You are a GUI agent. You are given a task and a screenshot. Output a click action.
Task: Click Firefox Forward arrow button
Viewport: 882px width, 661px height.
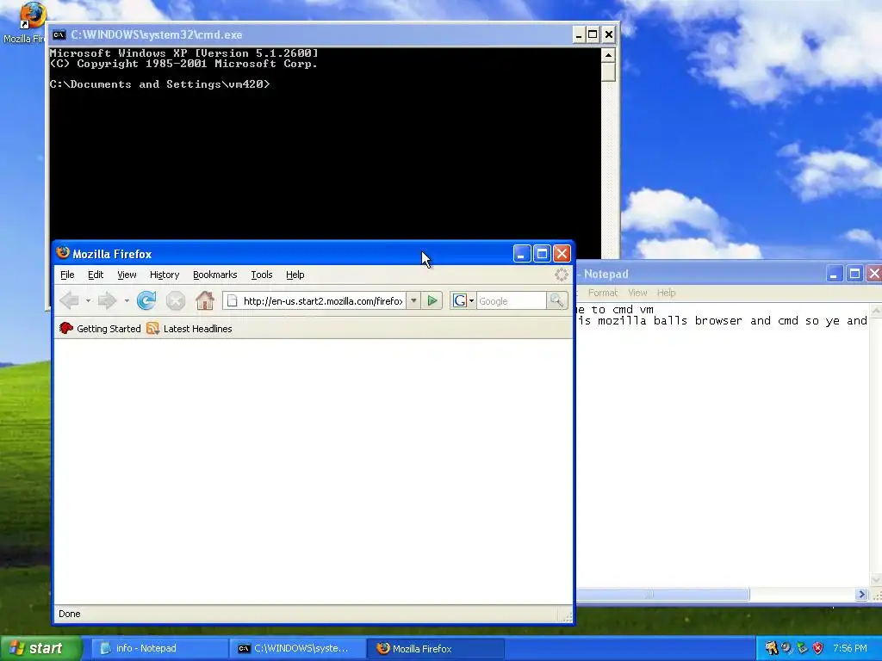pos(107,300)
